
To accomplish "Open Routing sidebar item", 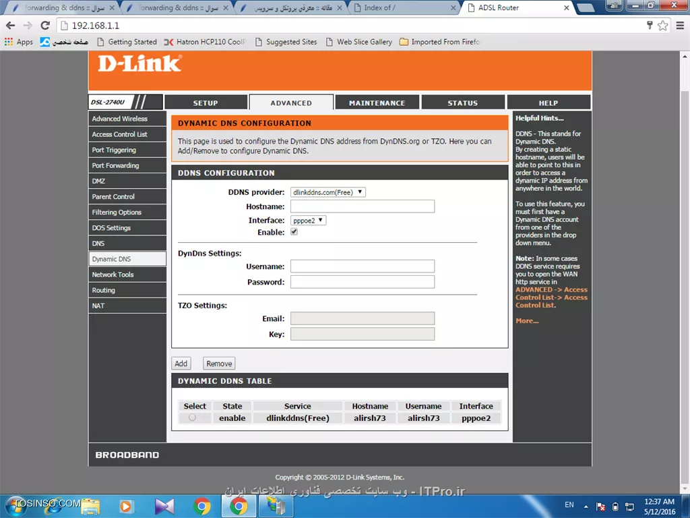I will coord(127,290).
